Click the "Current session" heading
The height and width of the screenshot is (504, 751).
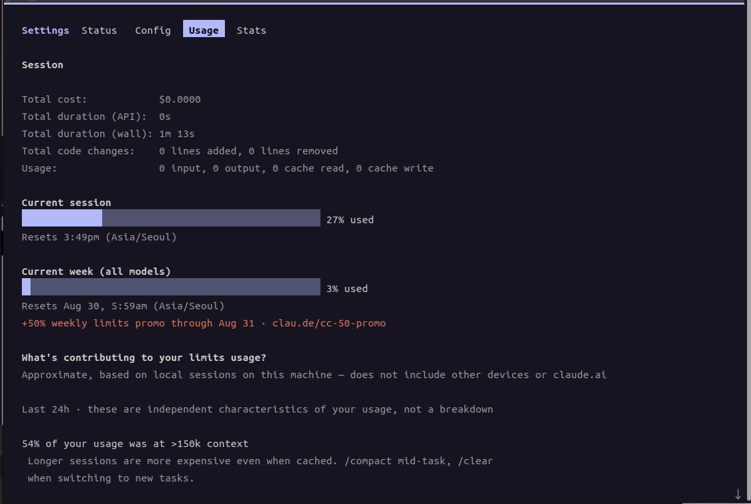66,203
